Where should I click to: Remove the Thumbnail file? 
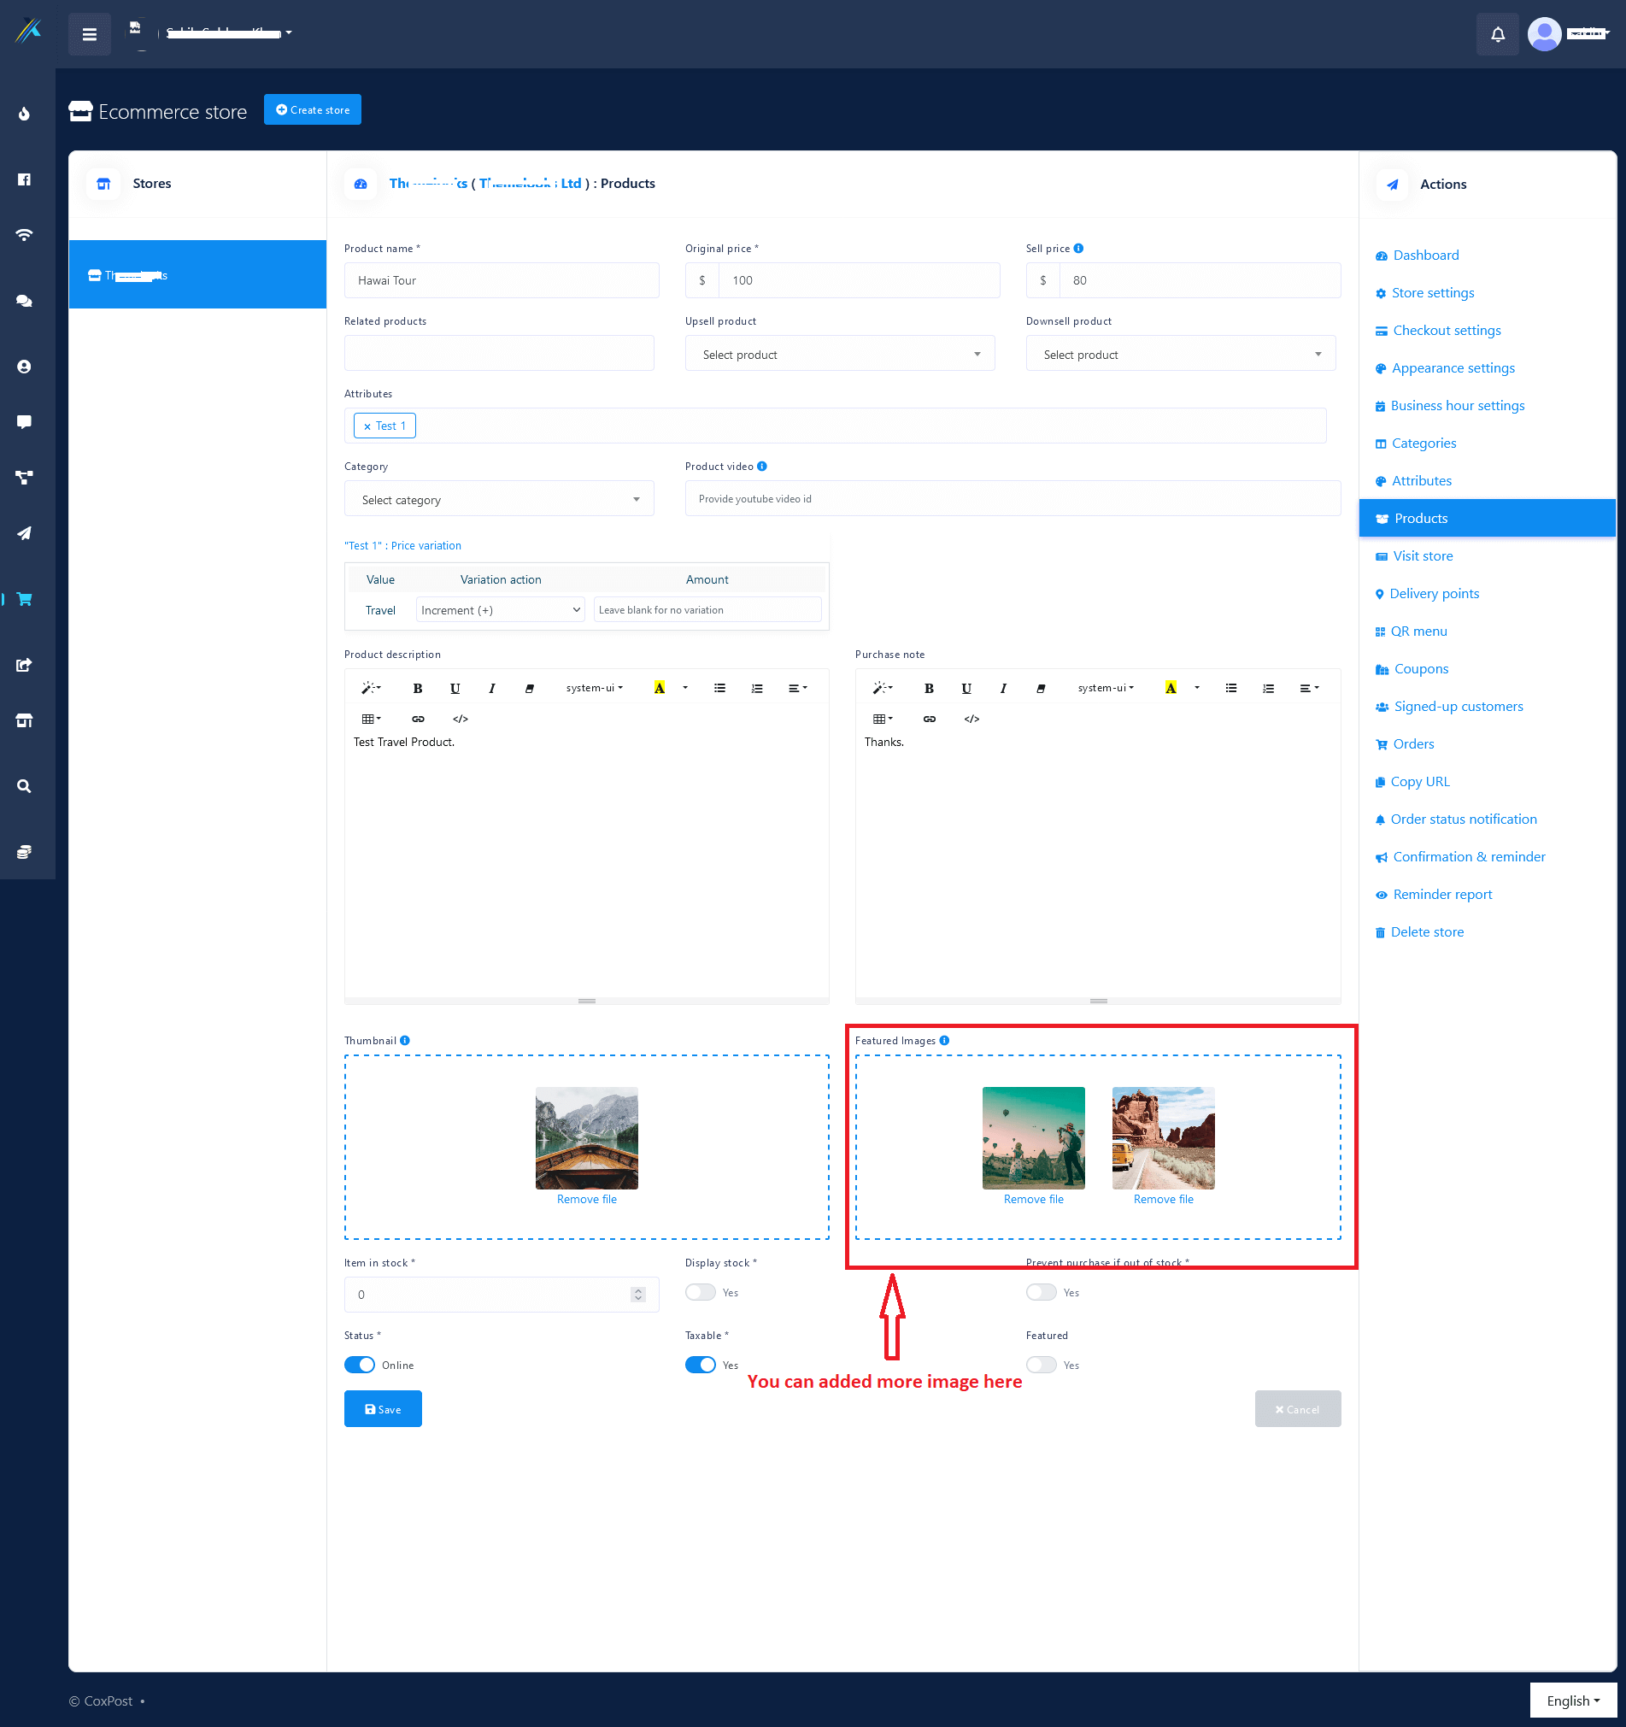click(586, 1199)
